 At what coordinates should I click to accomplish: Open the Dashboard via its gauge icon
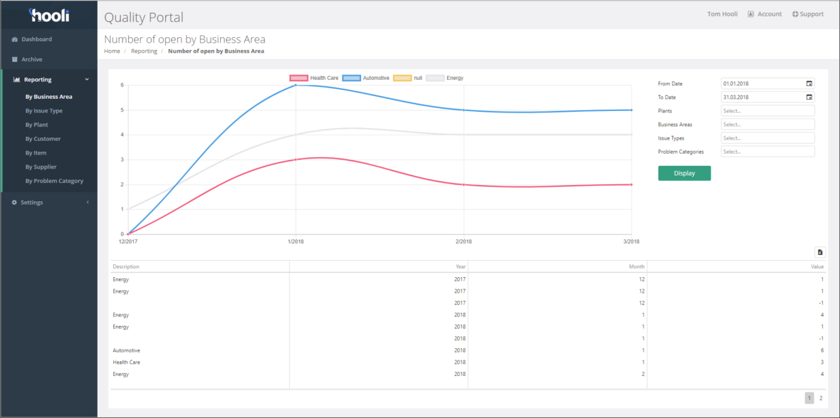click(14, 39)
